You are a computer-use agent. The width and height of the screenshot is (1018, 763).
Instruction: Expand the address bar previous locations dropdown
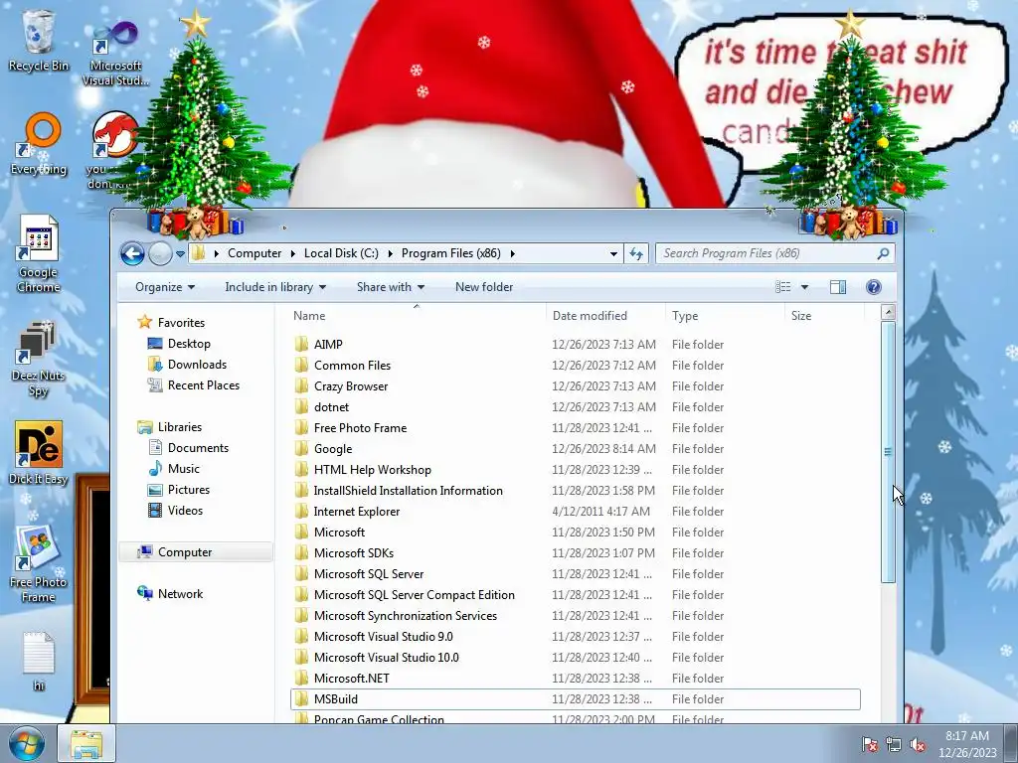613,253
